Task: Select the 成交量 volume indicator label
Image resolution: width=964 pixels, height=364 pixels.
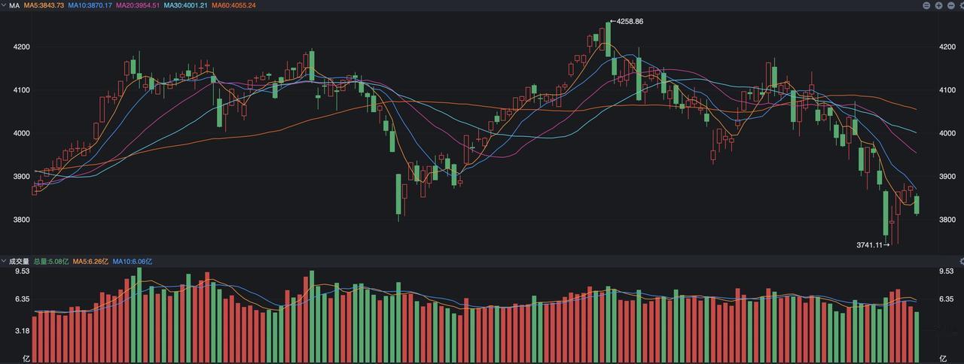Action: coord(19,261)
